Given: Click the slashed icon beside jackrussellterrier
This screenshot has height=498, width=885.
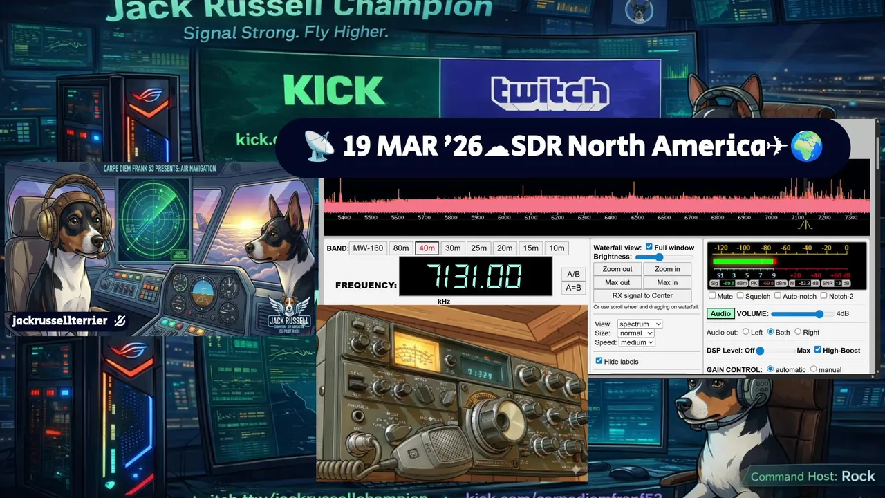Looking at the screenshot, I should pyautogui.click(x=119, y=321).
